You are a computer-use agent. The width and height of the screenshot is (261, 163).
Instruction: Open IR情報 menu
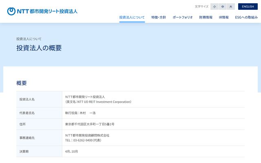pyautogui.click(x=224, y=17)
